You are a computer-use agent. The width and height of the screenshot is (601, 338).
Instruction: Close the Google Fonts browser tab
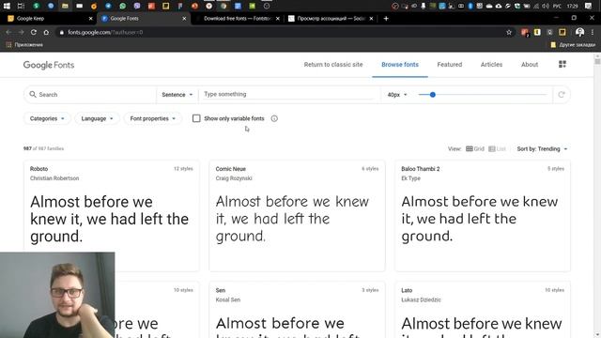pyautogui.click(x=184, y=19)
